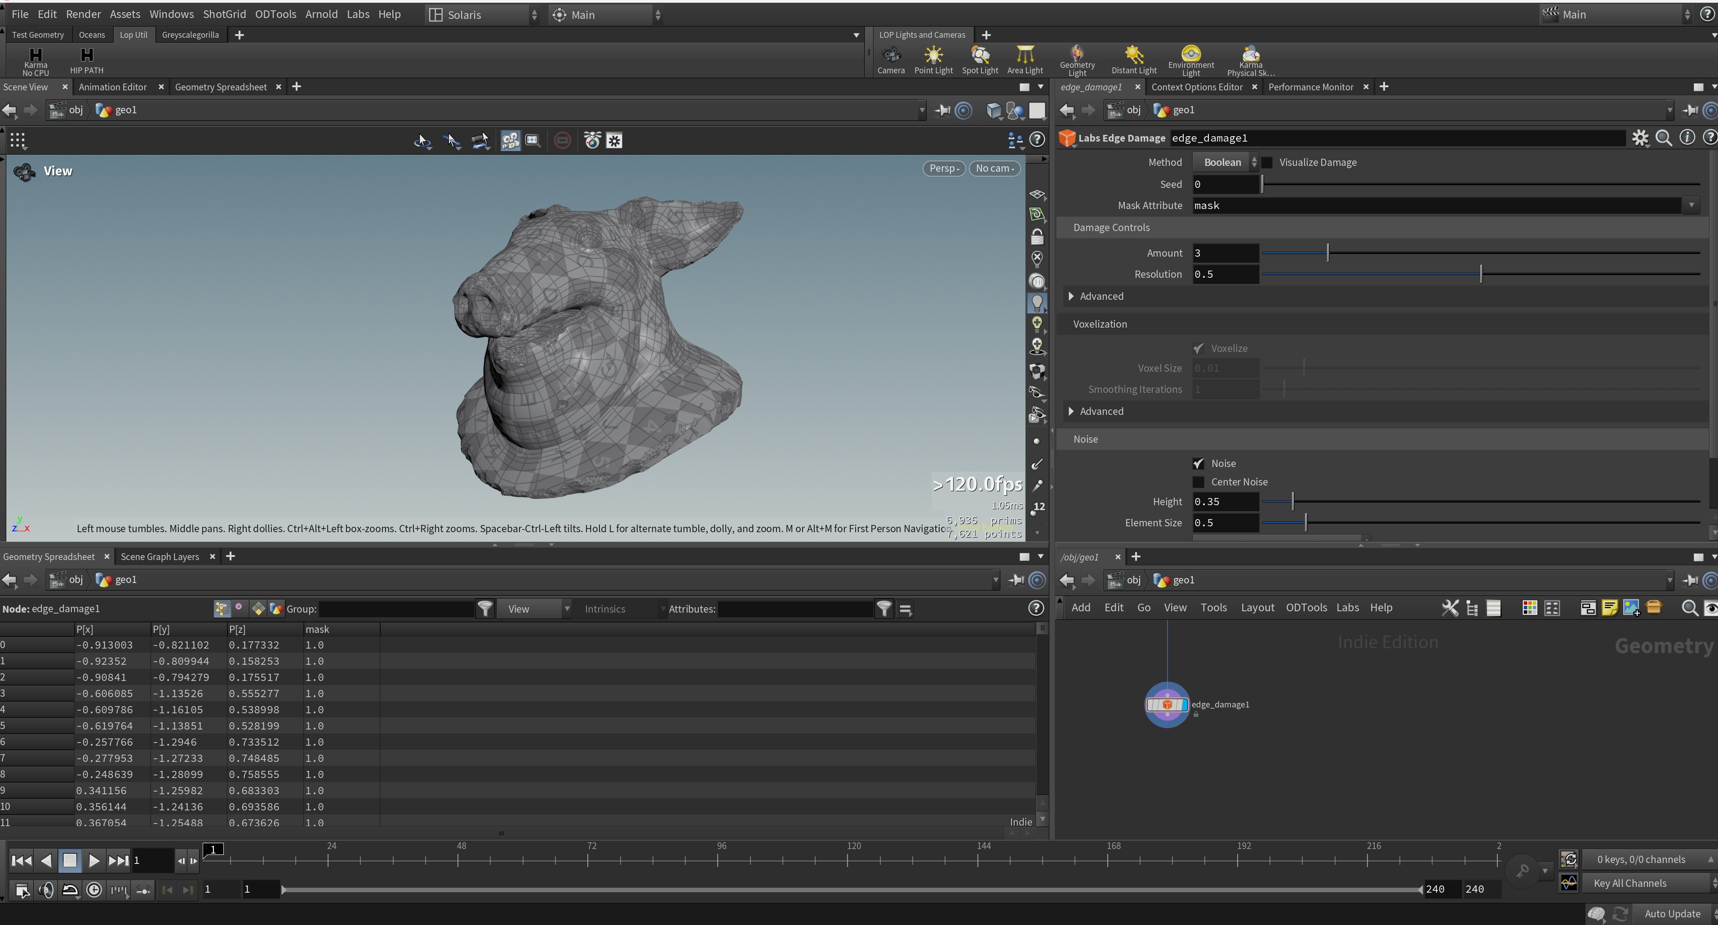The image size is (1718, 925).
Task: Click the Seed input field
Action: pos(1225,184)
